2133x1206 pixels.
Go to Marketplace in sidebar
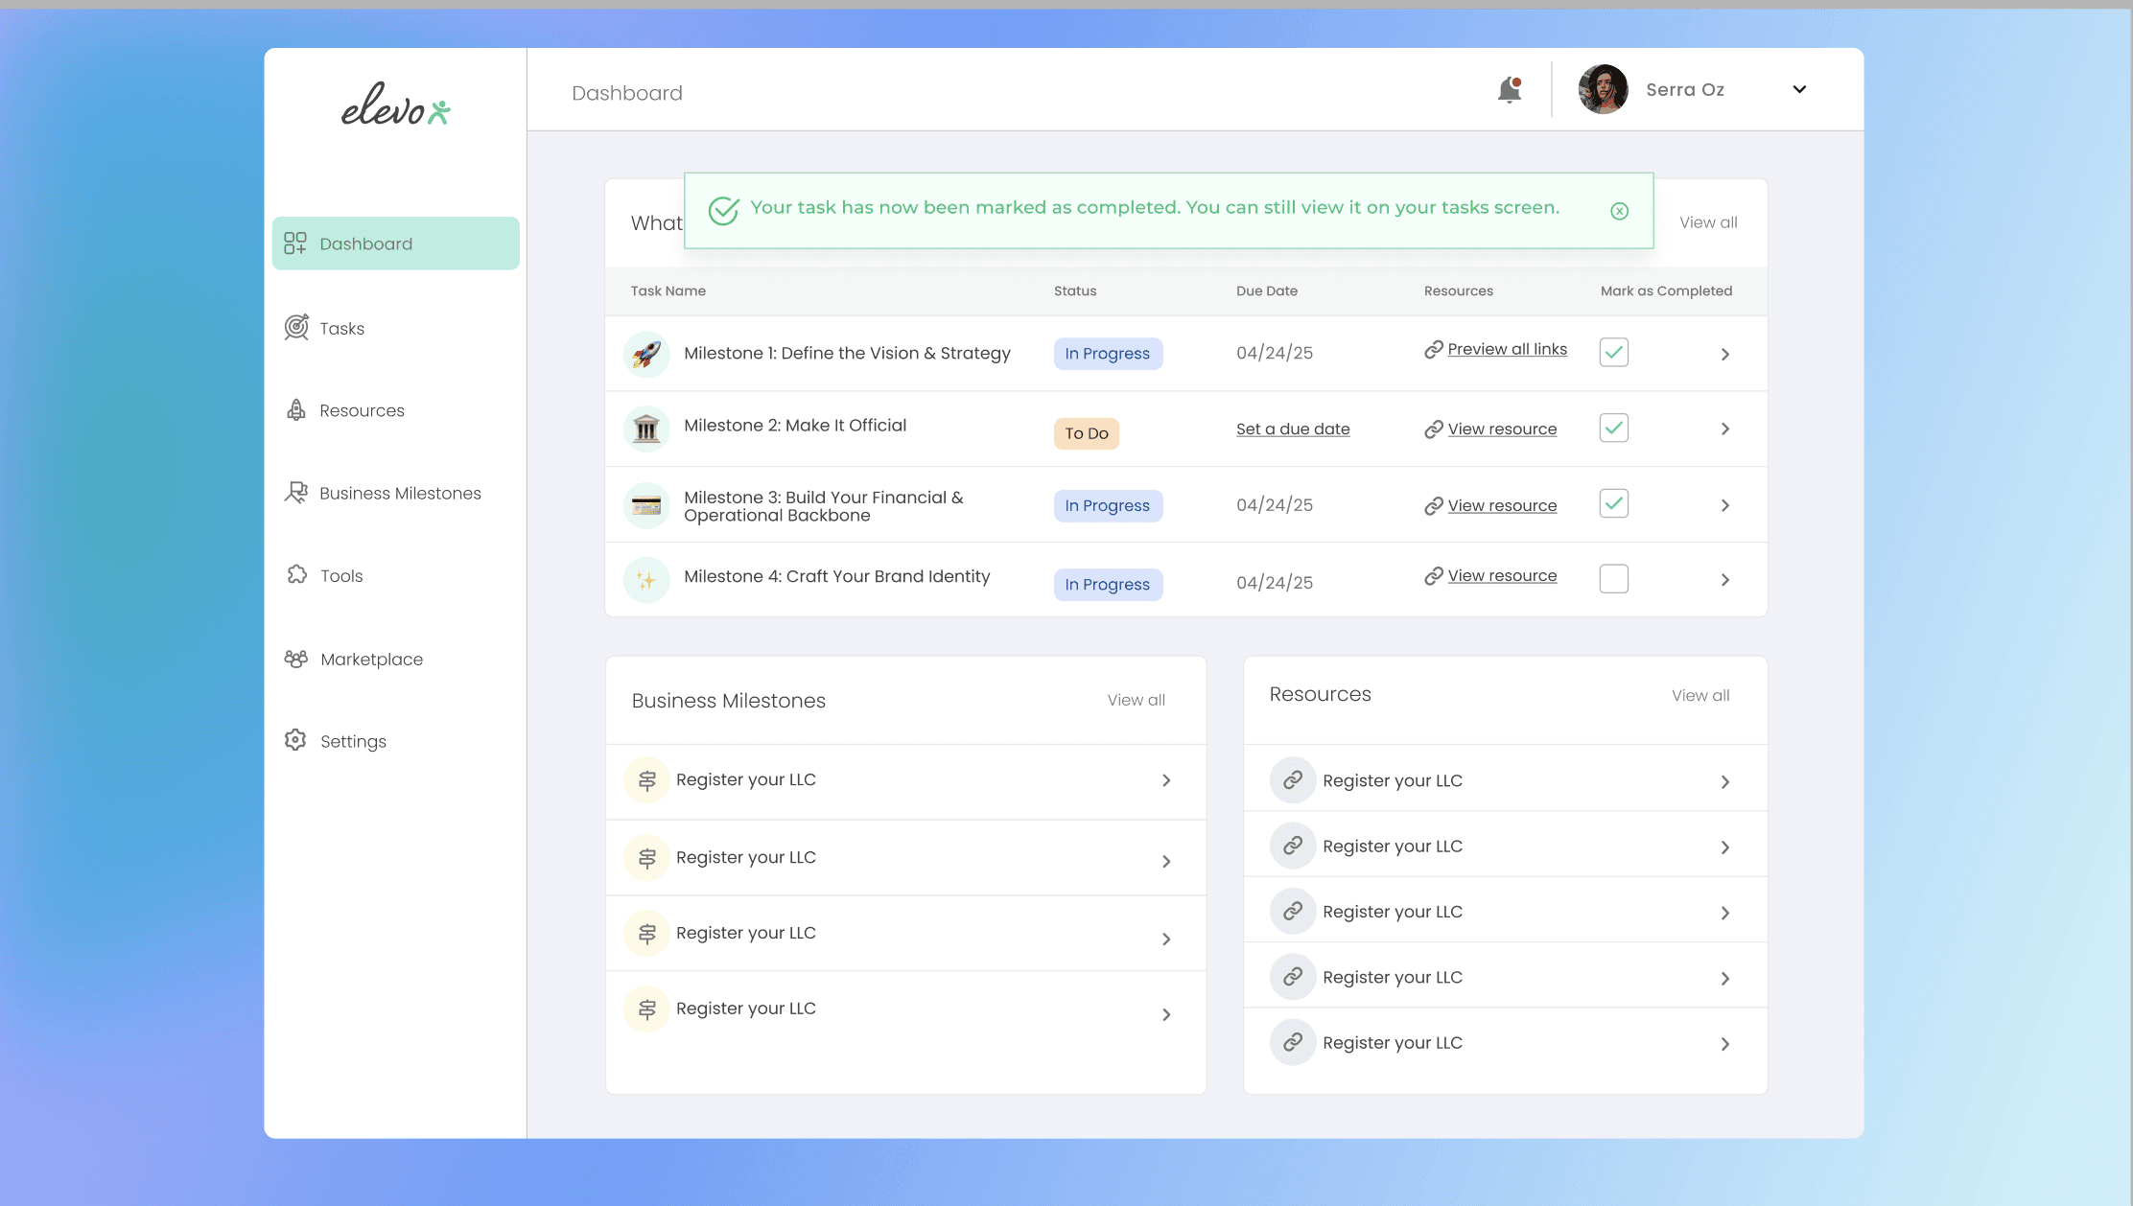pos(371,660)
